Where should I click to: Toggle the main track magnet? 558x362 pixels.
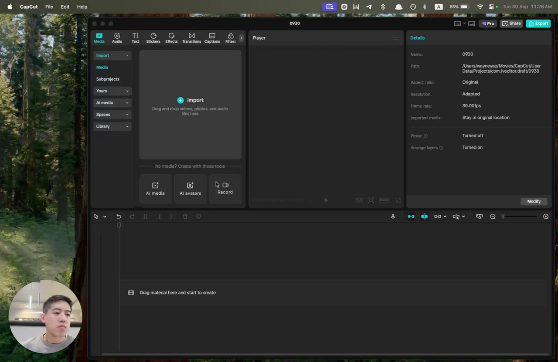[411, 217]
